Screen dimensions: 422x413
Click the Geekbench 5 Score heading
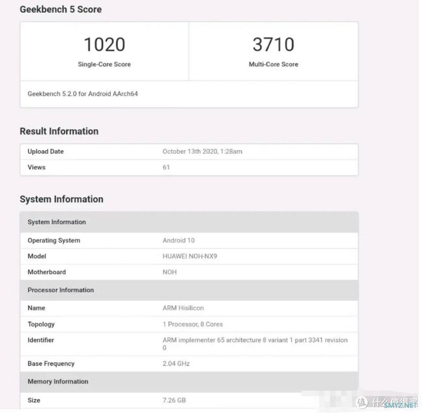[x=61, y=9]
